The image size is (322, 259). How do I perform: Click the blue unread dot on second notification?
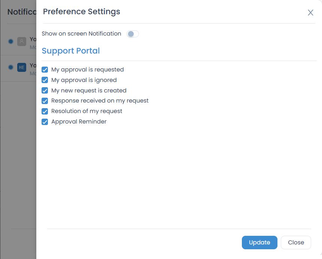coord(12,67)
